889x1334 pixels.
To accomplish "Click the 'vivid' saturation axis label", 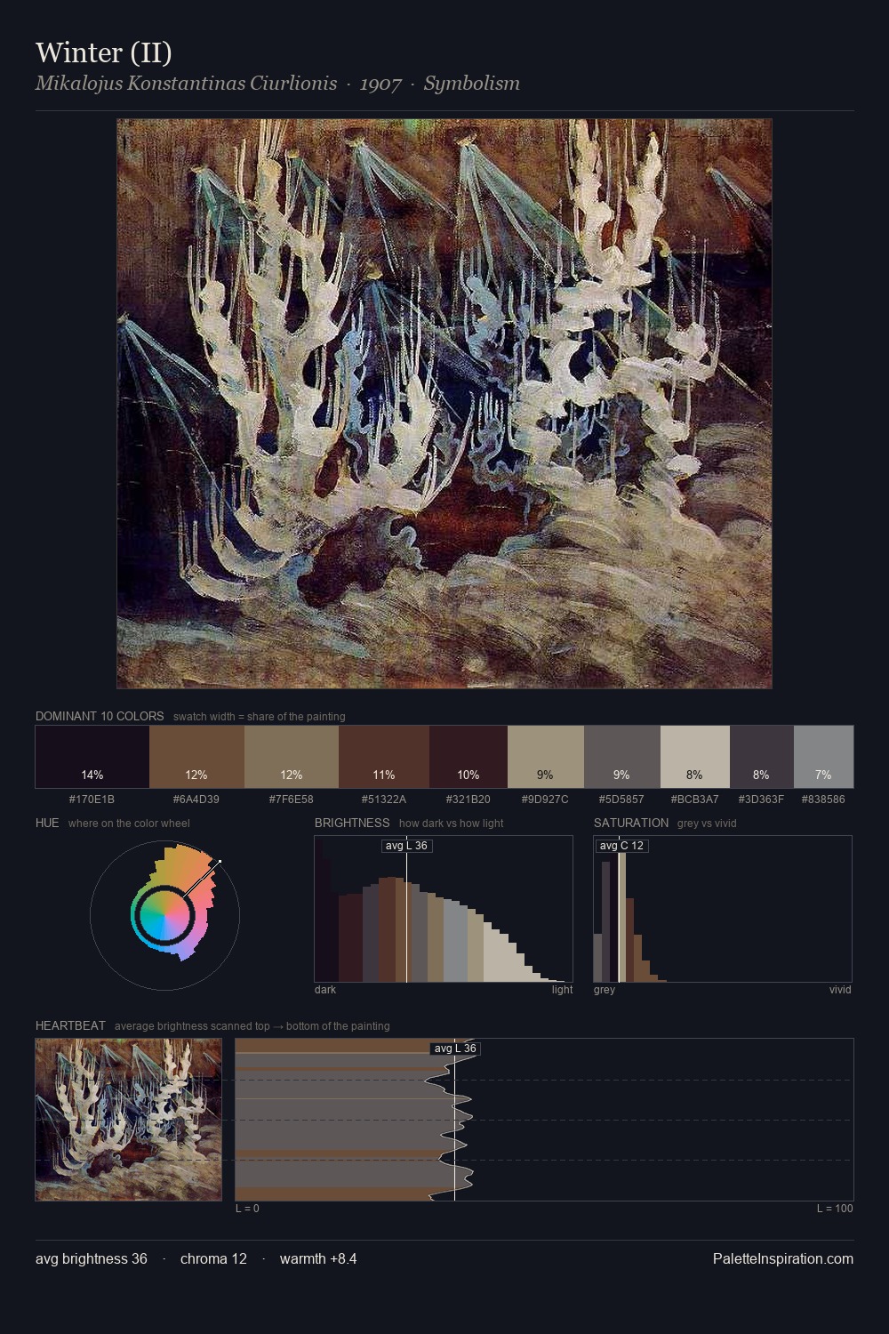I will [840, 989].
